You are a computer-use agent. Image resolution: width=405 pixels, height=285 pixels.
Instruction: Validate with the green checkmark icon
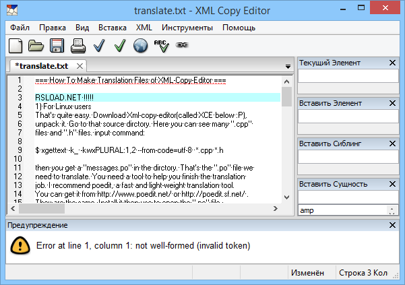[120, 46]
